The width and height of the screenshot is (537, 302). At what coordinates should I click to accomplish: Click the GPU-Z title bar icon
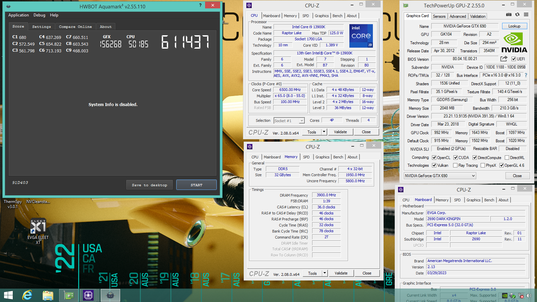point(405,5)
